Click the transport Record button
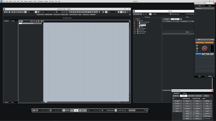Screen dimensions: 216x121 (x=85, y=110)
